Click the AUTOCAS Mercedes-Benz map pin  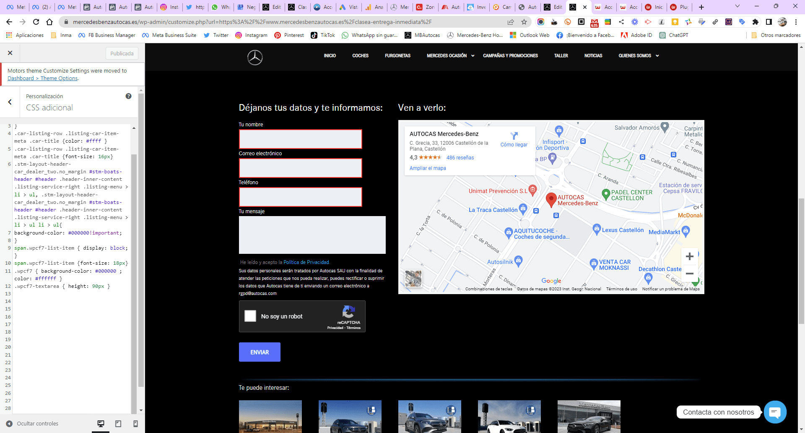pyautogui.click(x=551, y=200)
